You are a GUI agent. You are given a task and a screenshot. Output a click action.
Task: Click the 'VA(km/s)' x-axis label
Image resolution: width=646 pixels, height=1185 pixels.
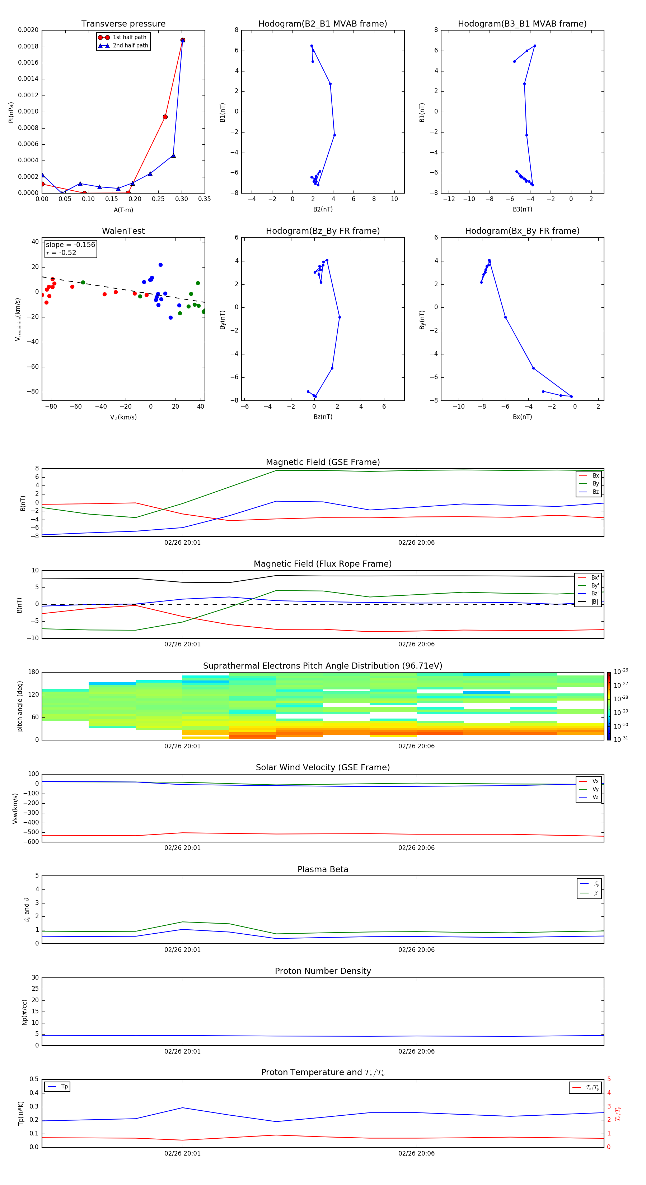123,417
